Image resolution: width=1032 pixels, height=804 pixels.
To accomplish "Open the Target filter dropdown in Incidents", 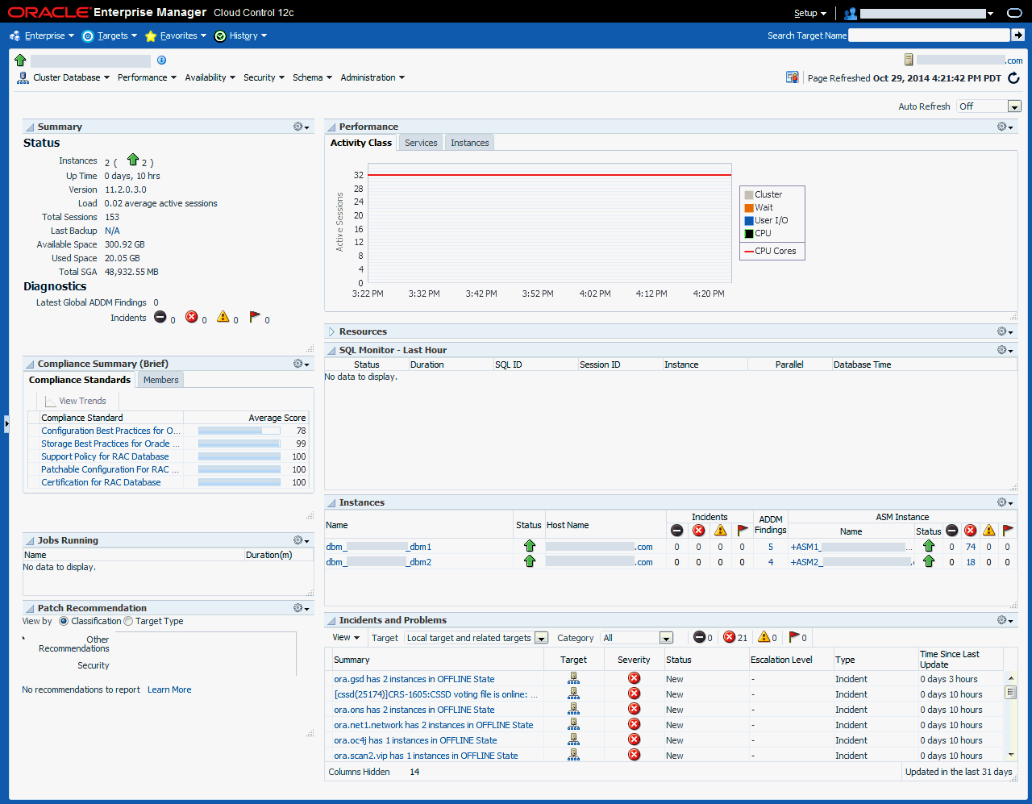I will point(541,638).
